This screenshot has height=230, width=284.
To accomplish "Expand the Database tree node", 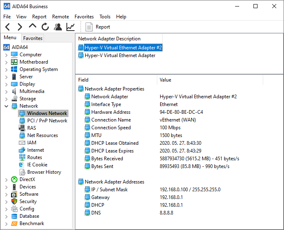I will [x=7, y=217].
